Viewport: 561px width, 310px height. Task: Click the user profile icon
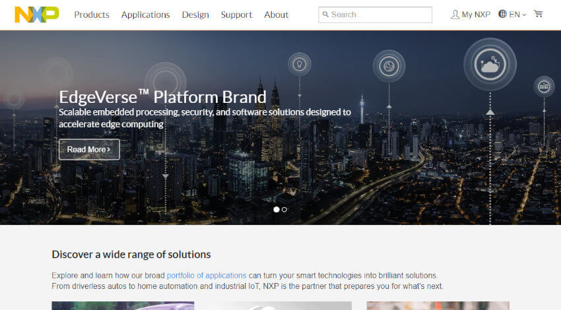coord(455,15)
